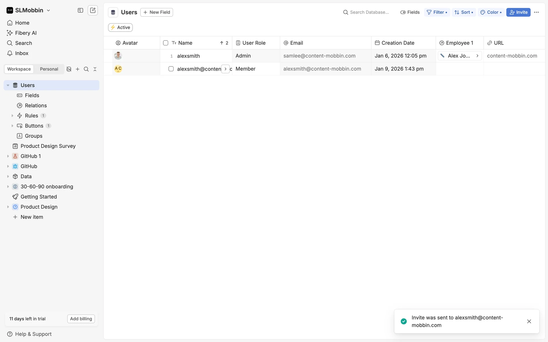Viewport: 548px width, 342px height.
Task: Click the new document compose icon
Action: click(x=93, y=10)
